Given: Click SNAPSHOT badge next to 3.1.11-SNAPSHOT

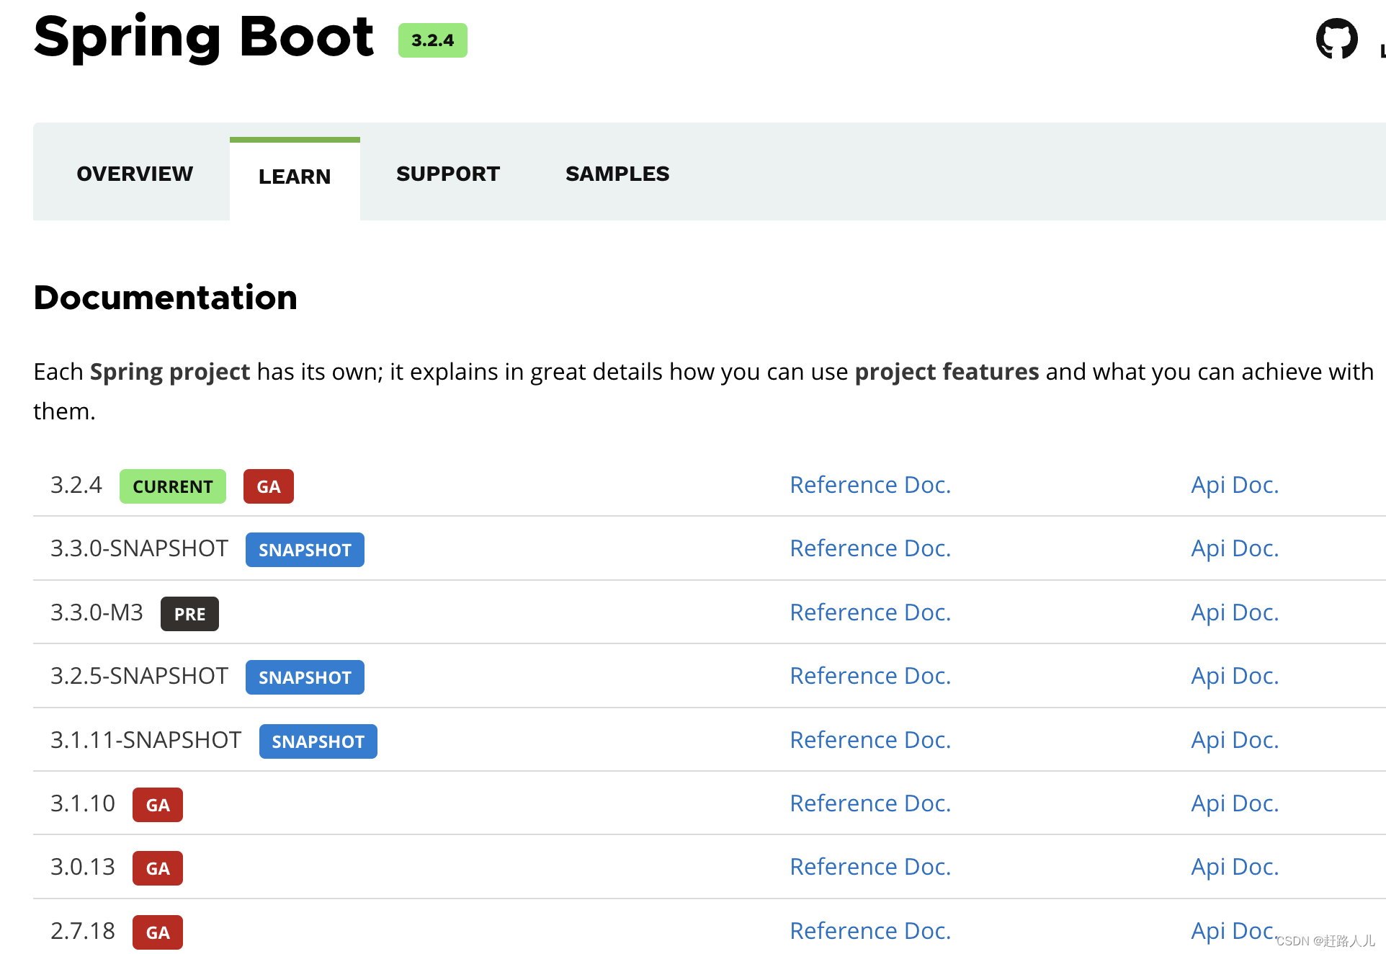Looking at the screenshot, I should pos(318,741).
